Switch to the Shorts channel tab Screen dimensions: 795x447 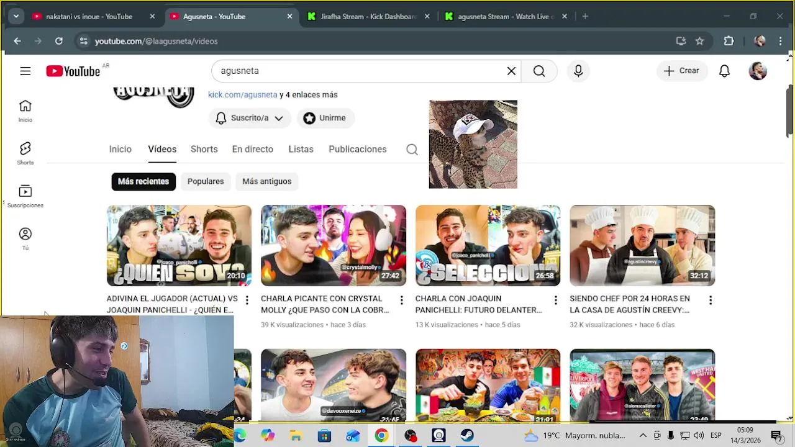coord(204,149)
